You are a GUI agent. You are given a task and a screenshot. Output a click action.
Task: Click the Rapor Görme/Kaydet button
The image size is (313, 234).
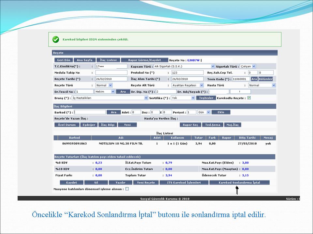[x=144, y=60]
